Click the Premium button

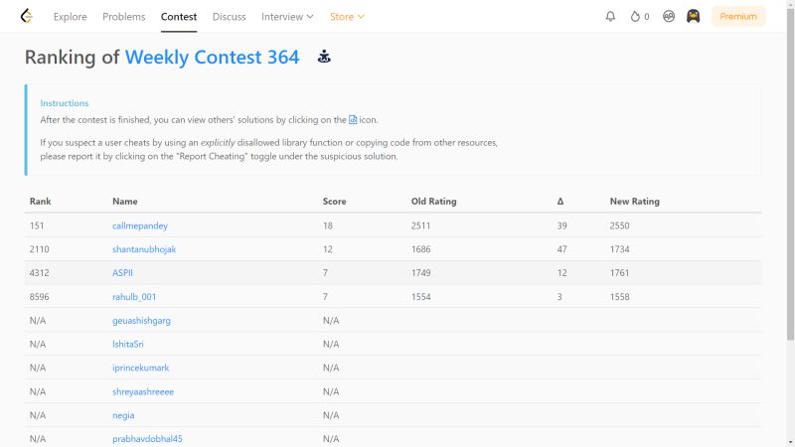[x=738, y=16]
